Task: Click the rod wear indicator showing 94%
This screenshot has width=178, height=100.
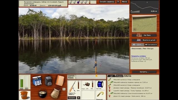Action: coord(78,85)
